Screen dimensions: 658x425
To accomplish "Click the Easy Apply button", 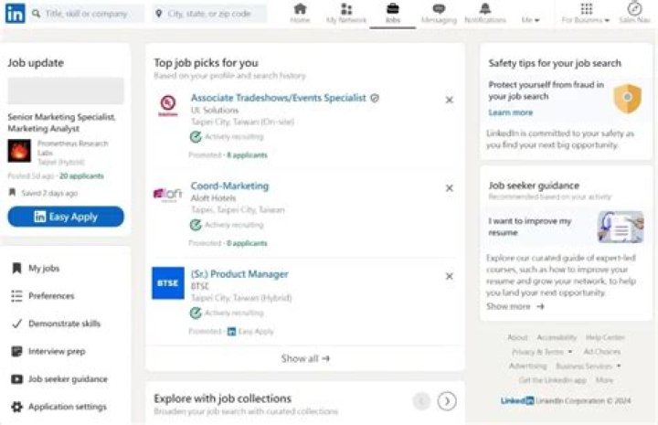I will pyautogui.click(x=66, y=217).
